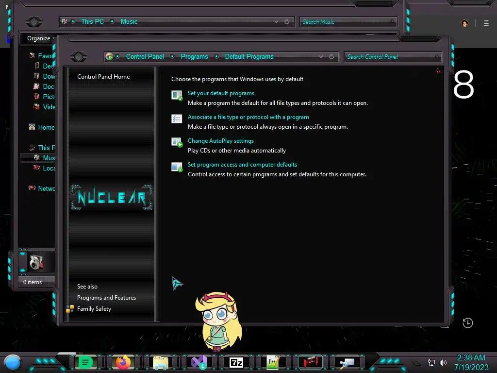Click the Family Safety icon
The image size is (497, 373).
70,309
